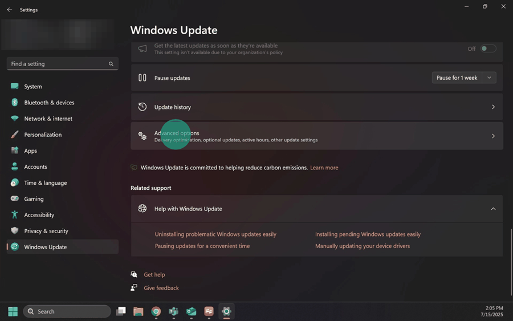
Task: Follow the Learn more carbon emissions link
Action: pyautogui.click(x=324, y=168)
